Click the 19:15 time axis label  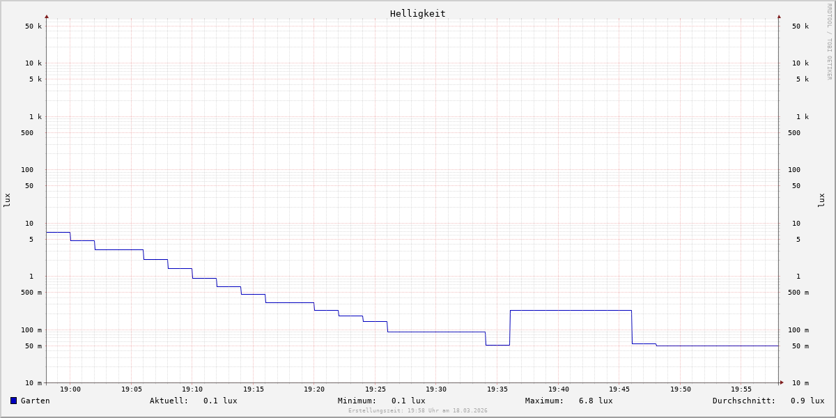(x=254, y=389)
